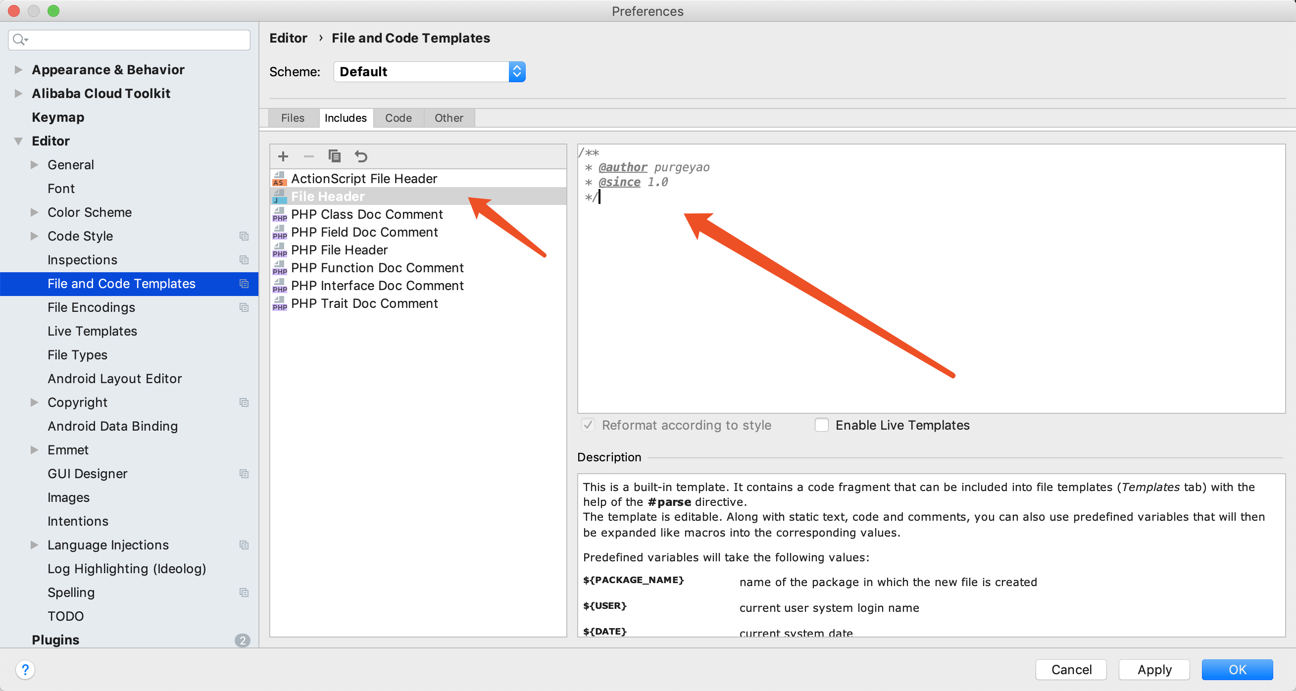The image size is (1296, 691).
Task: Click the ActionScript File Header file icon
Action: pos(279,179)
